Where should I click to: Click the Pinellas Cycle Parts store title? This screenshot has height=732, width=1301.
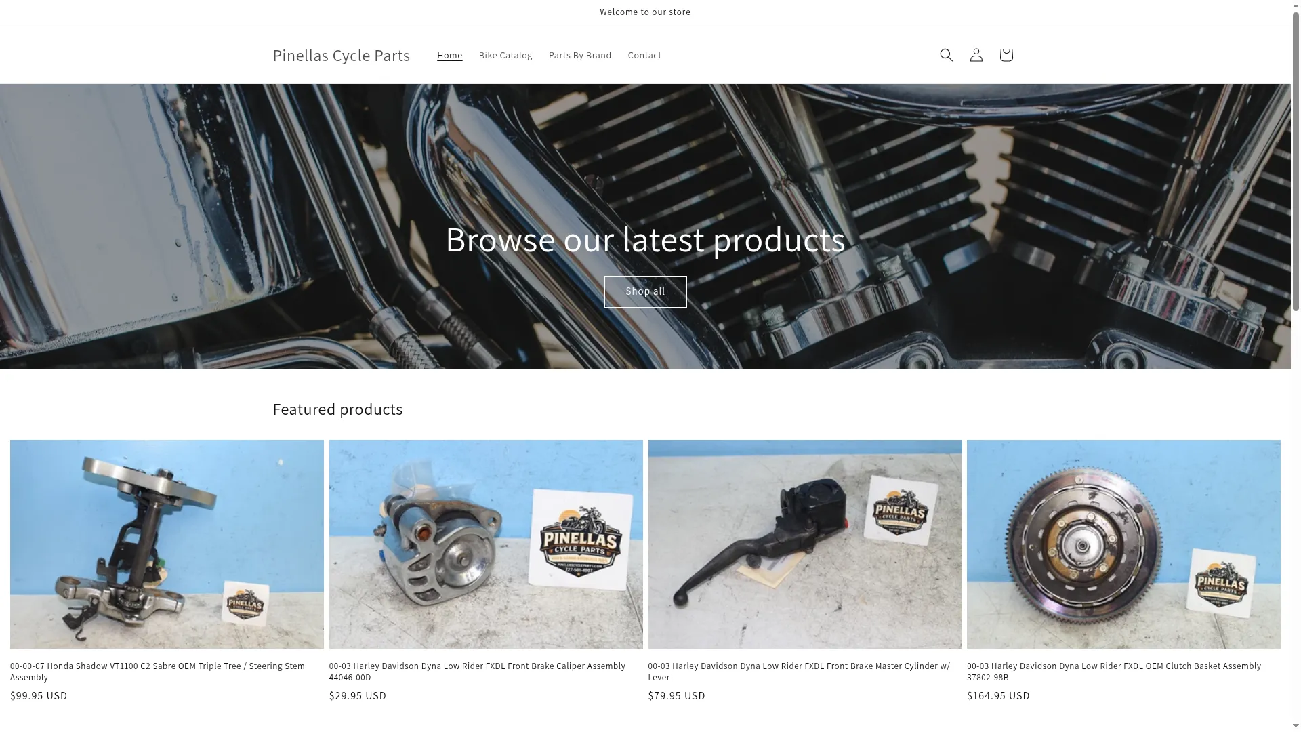[341, 55]
